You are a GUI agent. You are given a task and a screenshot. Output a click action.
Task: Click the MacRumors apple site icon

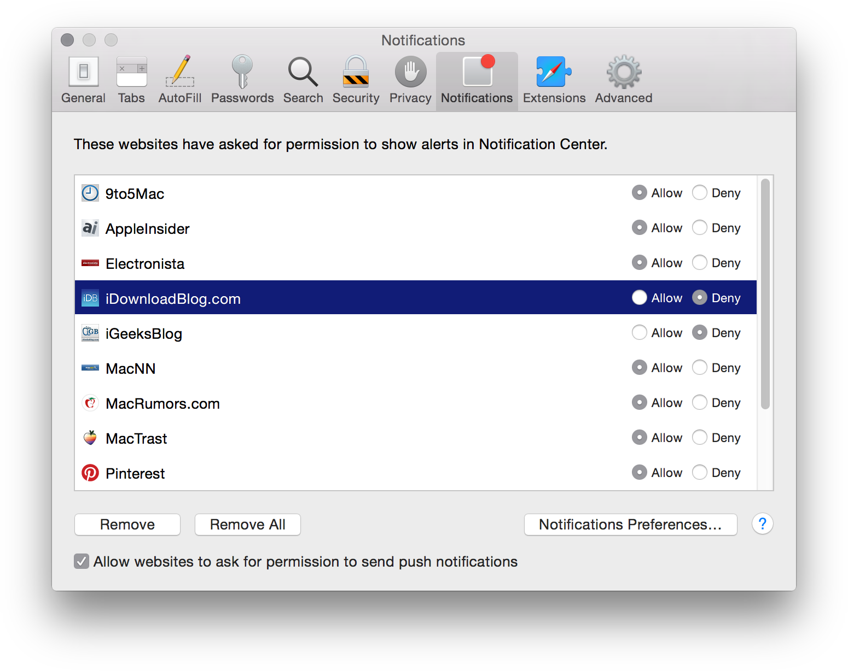pos(90,403)
